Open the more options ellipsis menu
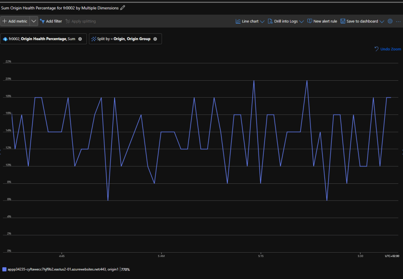Viewport: 403px width, 279px height. click(x=398, y=21)
